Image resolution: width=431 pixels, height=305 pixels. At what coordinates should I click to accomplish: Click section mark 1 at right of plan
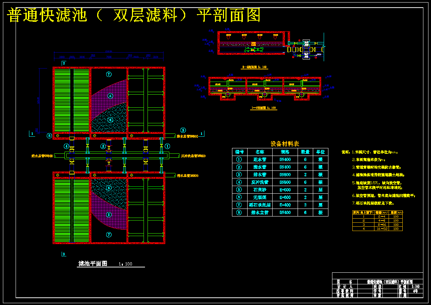pyautogui.click(x=202, y=134)
